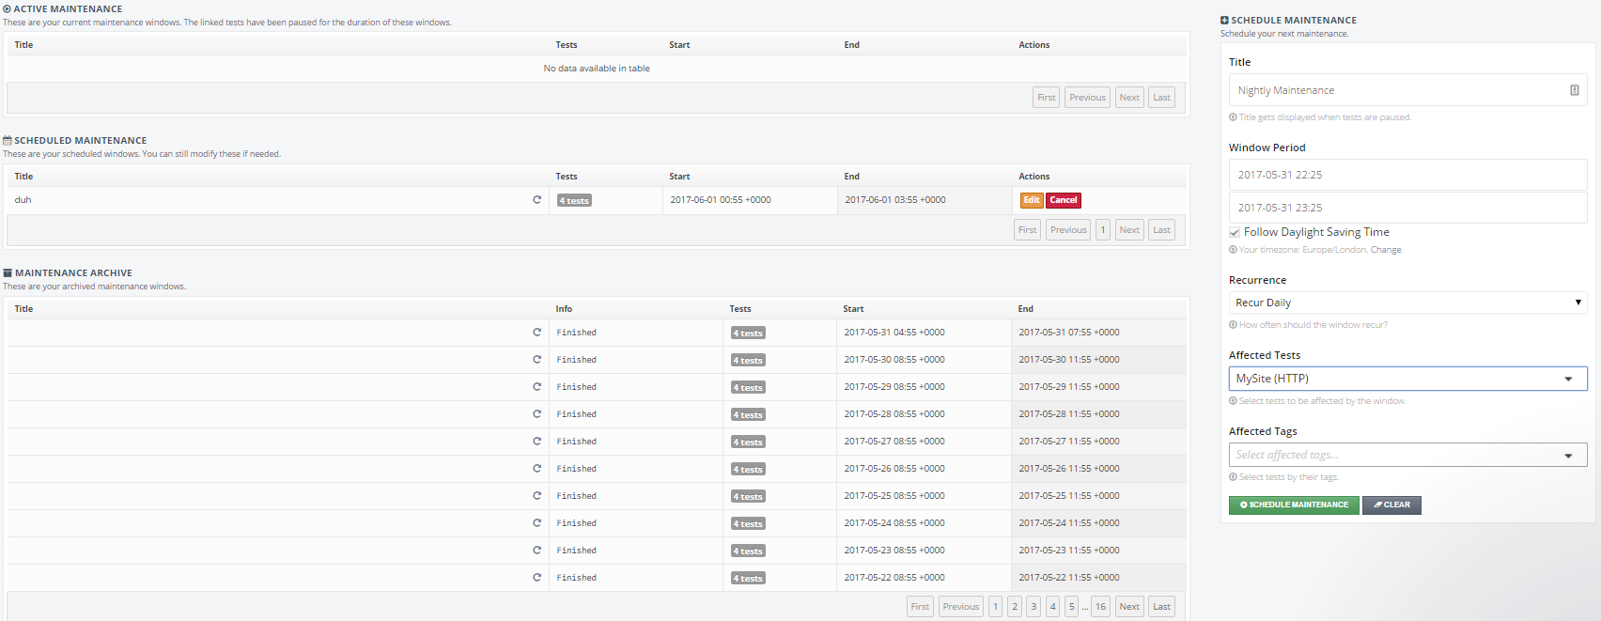Click the 4 tests badge for 2017-05-29 row
This screenshot has width=1601, height=621.
pos(748,388)
